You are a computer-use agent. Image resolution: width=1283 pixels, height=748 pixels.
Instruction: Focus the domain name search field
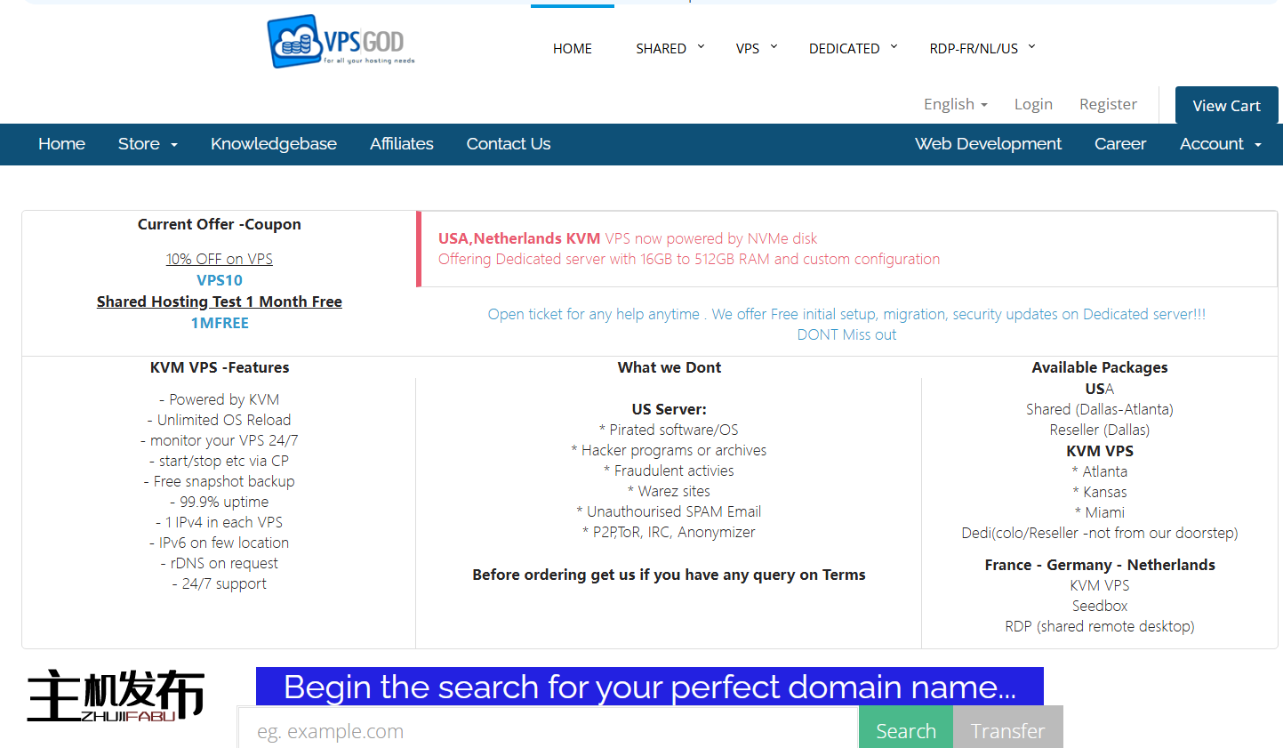(x=547, y=729)
